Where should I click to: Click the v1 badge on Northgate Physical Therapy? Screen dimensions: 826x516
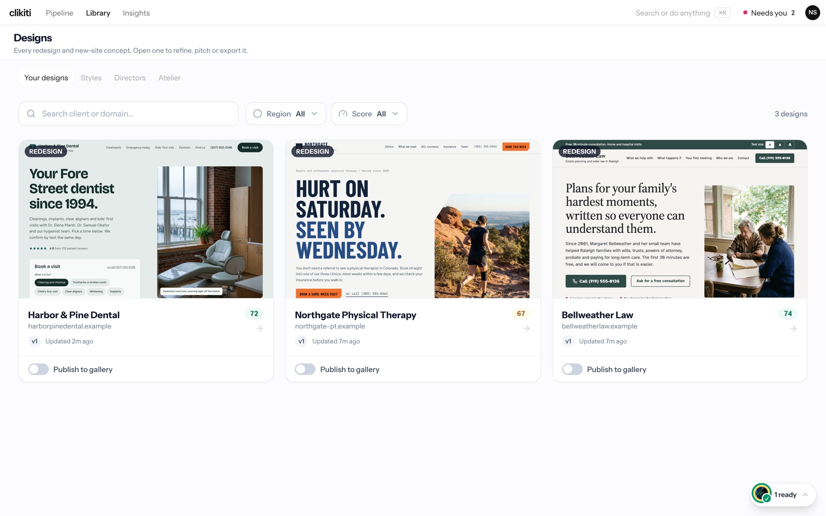301,341
